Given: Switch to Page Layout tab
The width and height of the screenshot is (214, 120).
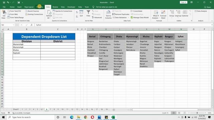Looking at the screenshot, I should tap(29, 7).
